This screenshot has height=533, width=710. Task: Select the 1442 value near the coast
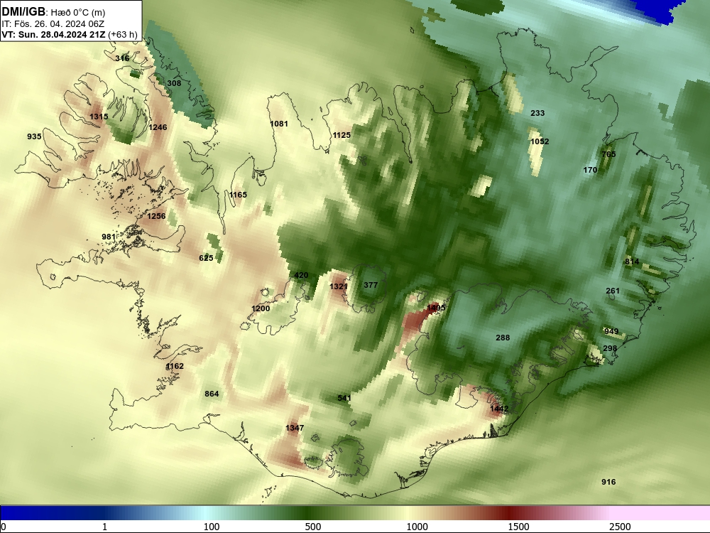pos(499,409)
